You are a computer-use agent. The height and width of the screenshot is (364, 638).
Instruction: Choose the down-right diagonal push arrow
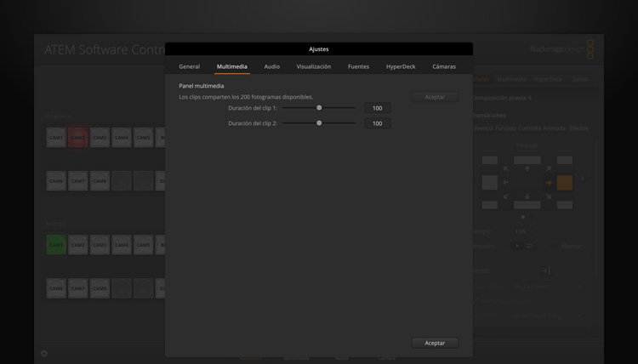[549, 196]
